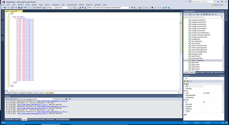This screenshot has width=229, height=125.
Task: Click the SVN commit up-arrow toolbar icon
Action: [169, 8]
